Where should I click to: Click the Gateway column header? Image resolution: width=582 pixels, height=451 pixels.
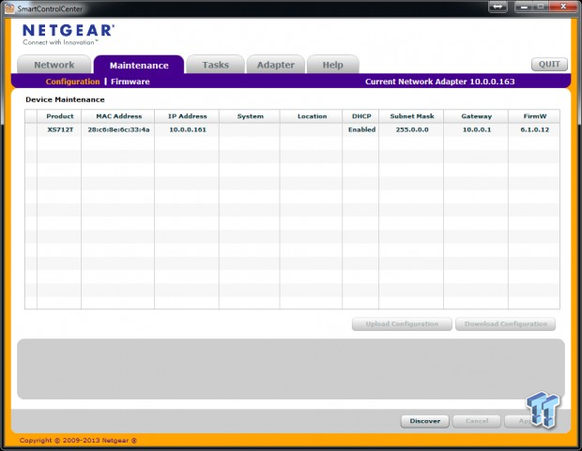click(x=476, y=116)
